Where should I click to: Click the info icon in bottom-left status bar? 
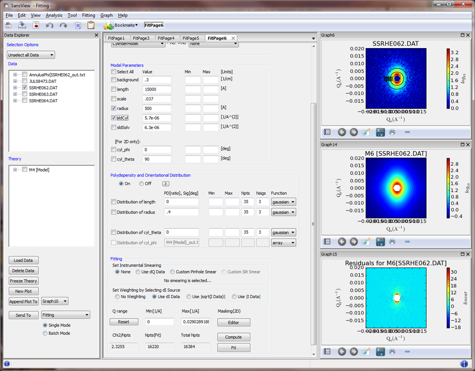coord(6,364)
